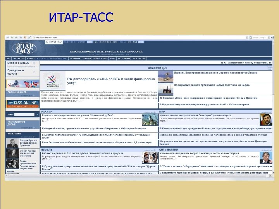This screenshot has height=209, width=279.
Task: Open the G8 summit flags banner
Action: [23, 84]
